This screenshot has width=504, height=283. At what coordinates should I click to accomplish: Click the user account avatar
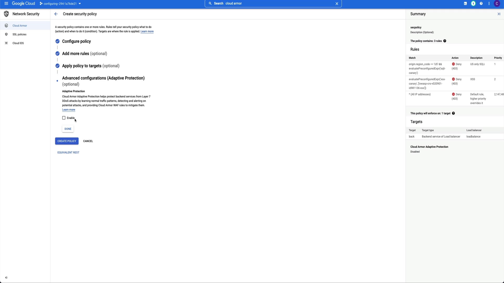tap(497, 3)
